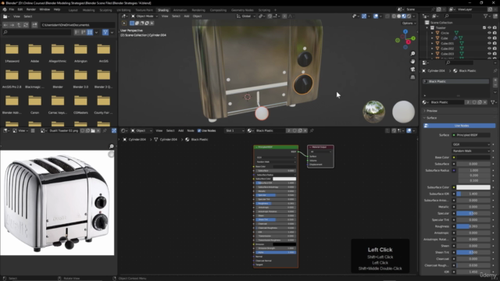The image size is (500, 281).
Task: Hide Circle object in viewport
Action: [489, 33]
